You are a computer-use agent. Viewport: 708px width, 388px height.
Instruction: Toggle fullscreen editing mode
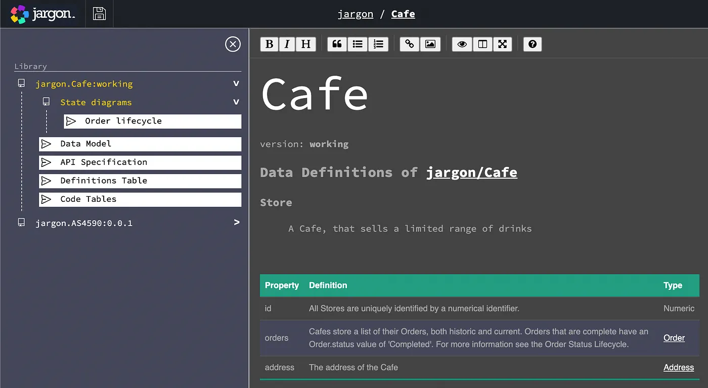click(503, 44)
